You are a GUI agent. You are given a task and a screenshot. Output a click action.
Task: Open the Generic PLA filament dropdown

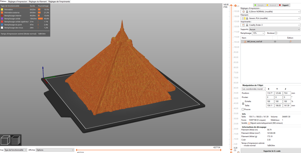[270, 18]
